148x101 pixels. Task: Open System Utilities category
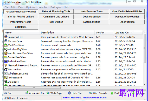coord(92,22)
